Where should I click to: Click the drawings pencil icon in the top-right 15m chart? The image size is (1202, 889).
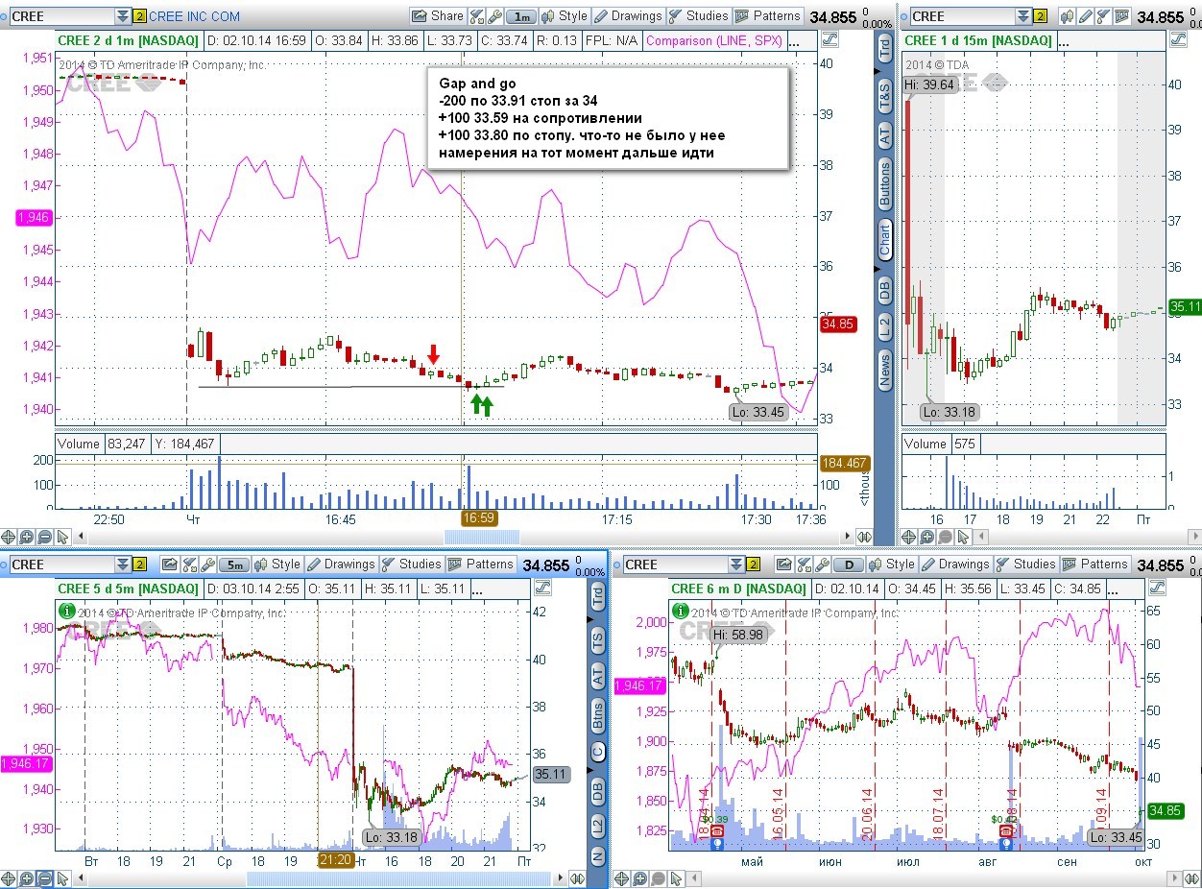click(1085, 16)
